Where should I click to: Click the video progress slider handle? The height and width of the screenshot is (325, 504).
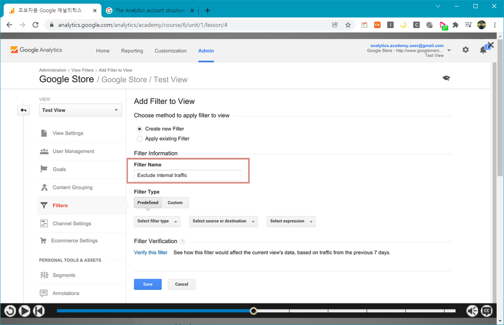pos(253,311)
